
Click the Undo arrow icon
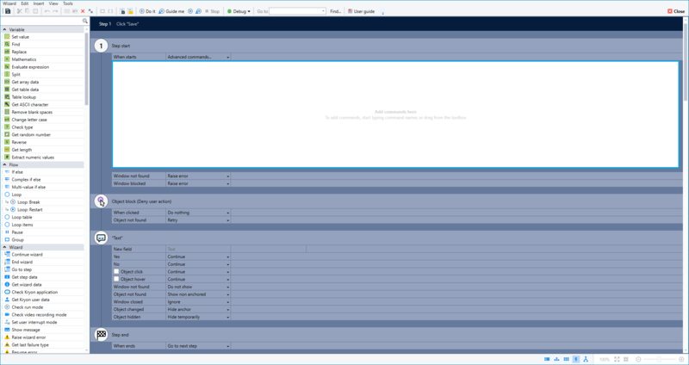(47, 11)
